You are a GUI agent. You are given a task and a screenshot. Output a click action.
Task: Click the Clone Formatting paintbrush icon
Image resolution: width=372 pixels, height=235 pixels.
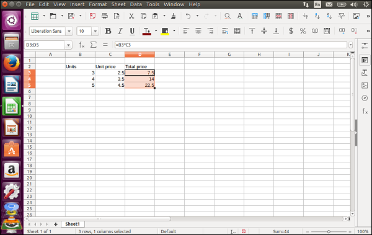click(x=174, y=16)
